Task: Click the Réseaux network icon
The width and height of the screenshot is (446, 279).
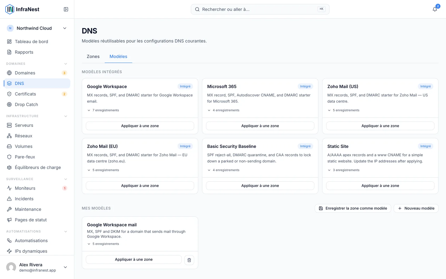Action: pos(9,136)
